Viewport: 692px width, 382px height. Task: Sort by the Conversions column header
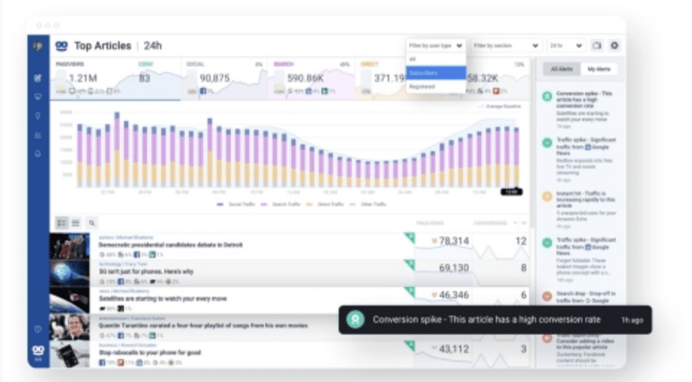(x=490, y=223)
